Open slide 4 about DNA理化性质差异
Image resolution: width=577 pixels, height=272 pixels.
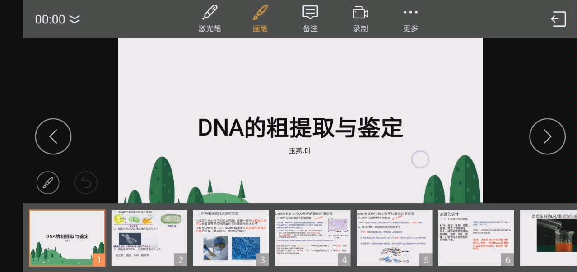point(312,238)
